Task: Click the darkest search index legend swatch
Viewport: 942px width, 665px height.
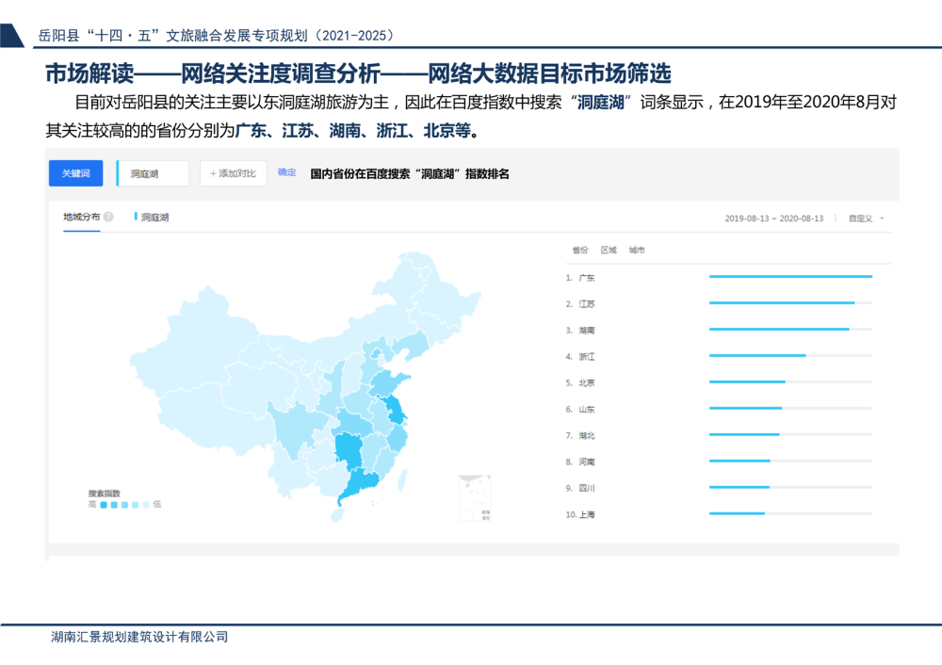Action: point(103,505)
